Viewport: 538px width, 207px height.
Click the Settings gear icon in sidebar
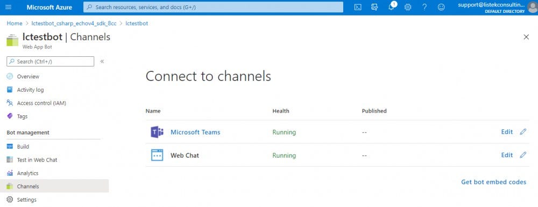pyautogui.click(x=10, y=199)
